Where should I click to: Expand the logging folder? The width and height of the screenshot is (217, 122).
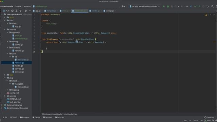[x=7, y=90]
